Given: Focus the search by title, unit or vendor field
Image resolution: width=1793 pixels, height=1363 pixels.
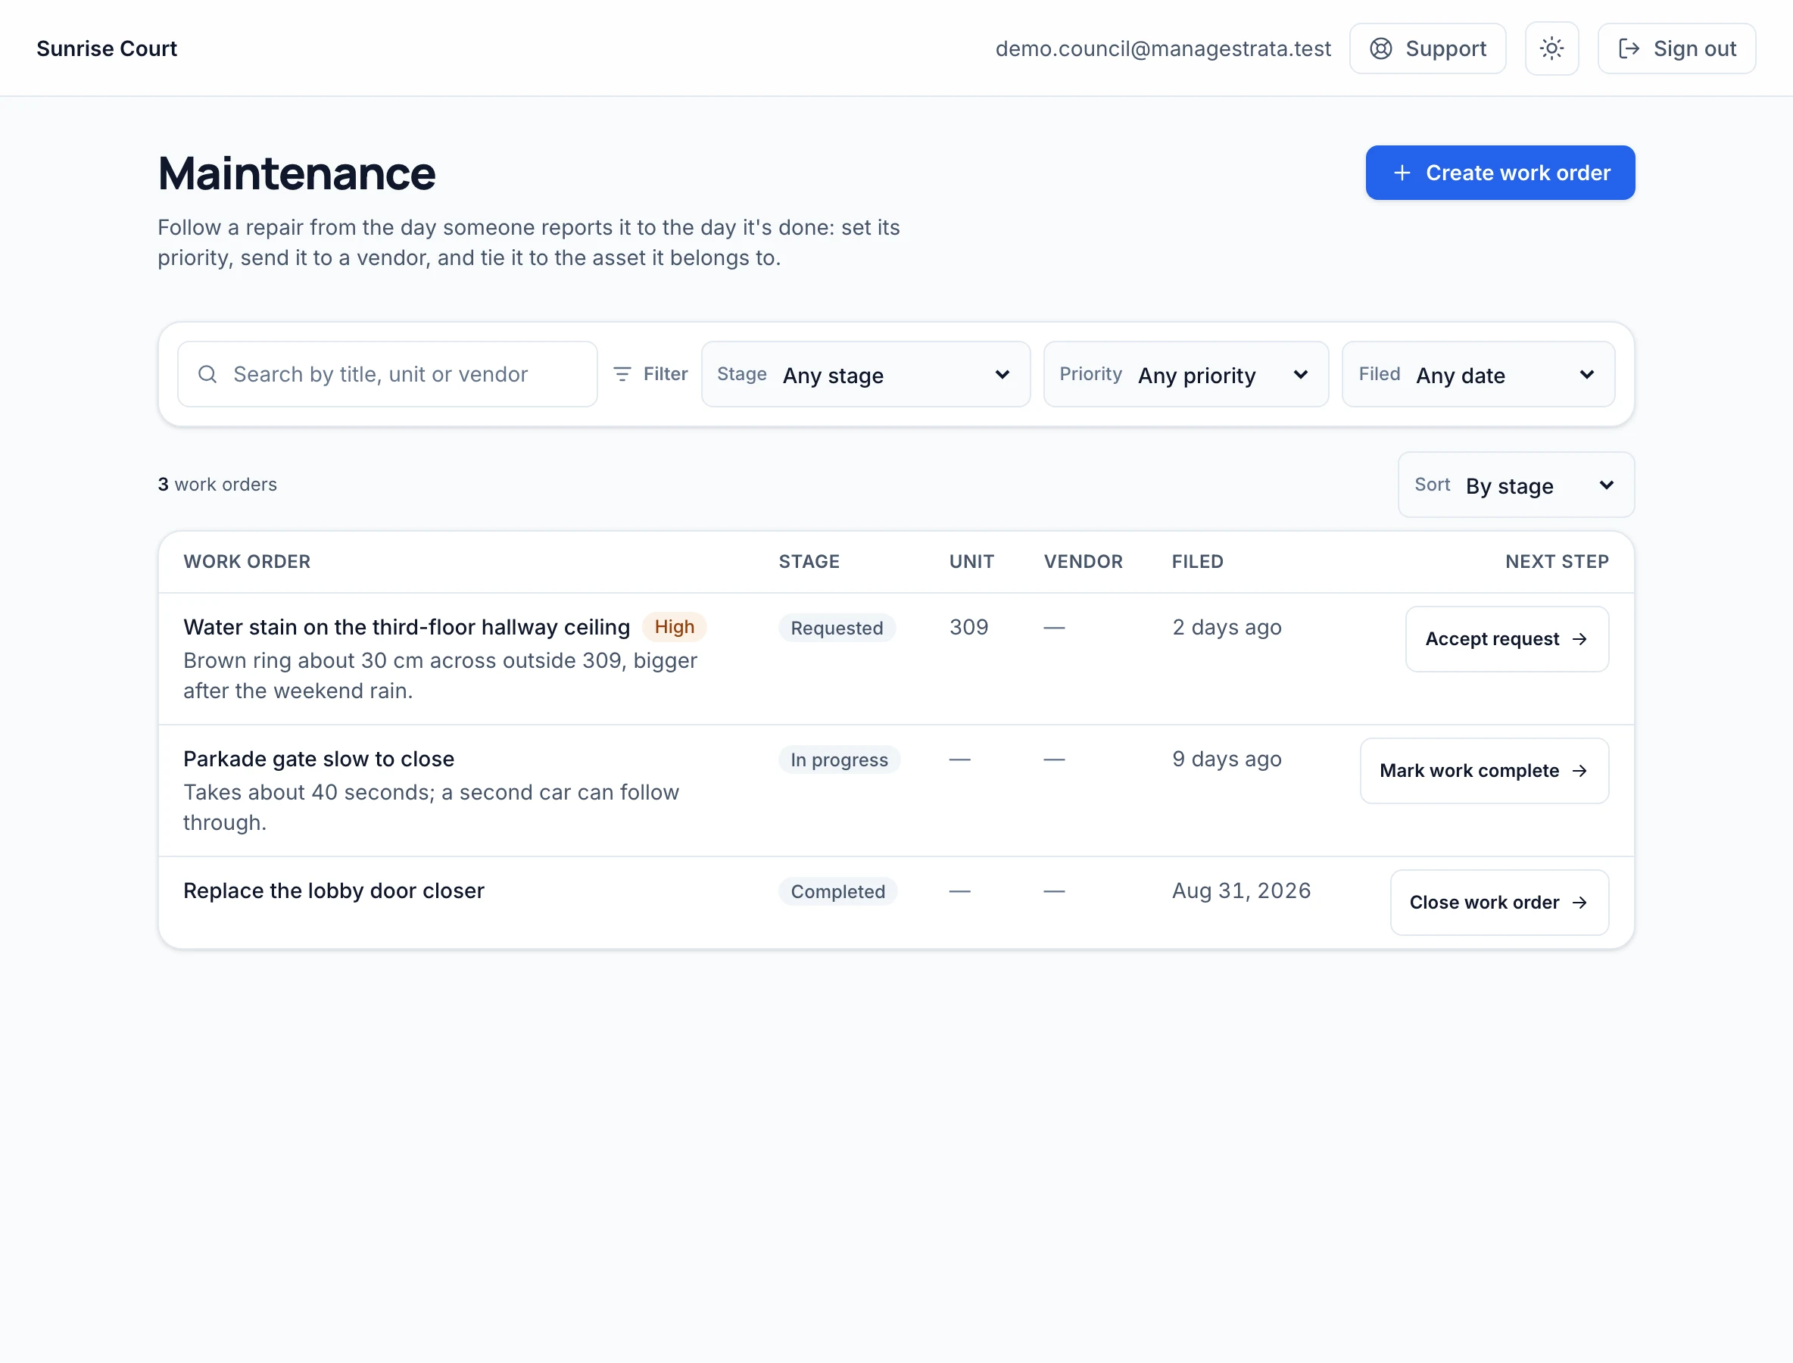Looking at the screenshot, I should click(388, 374).
